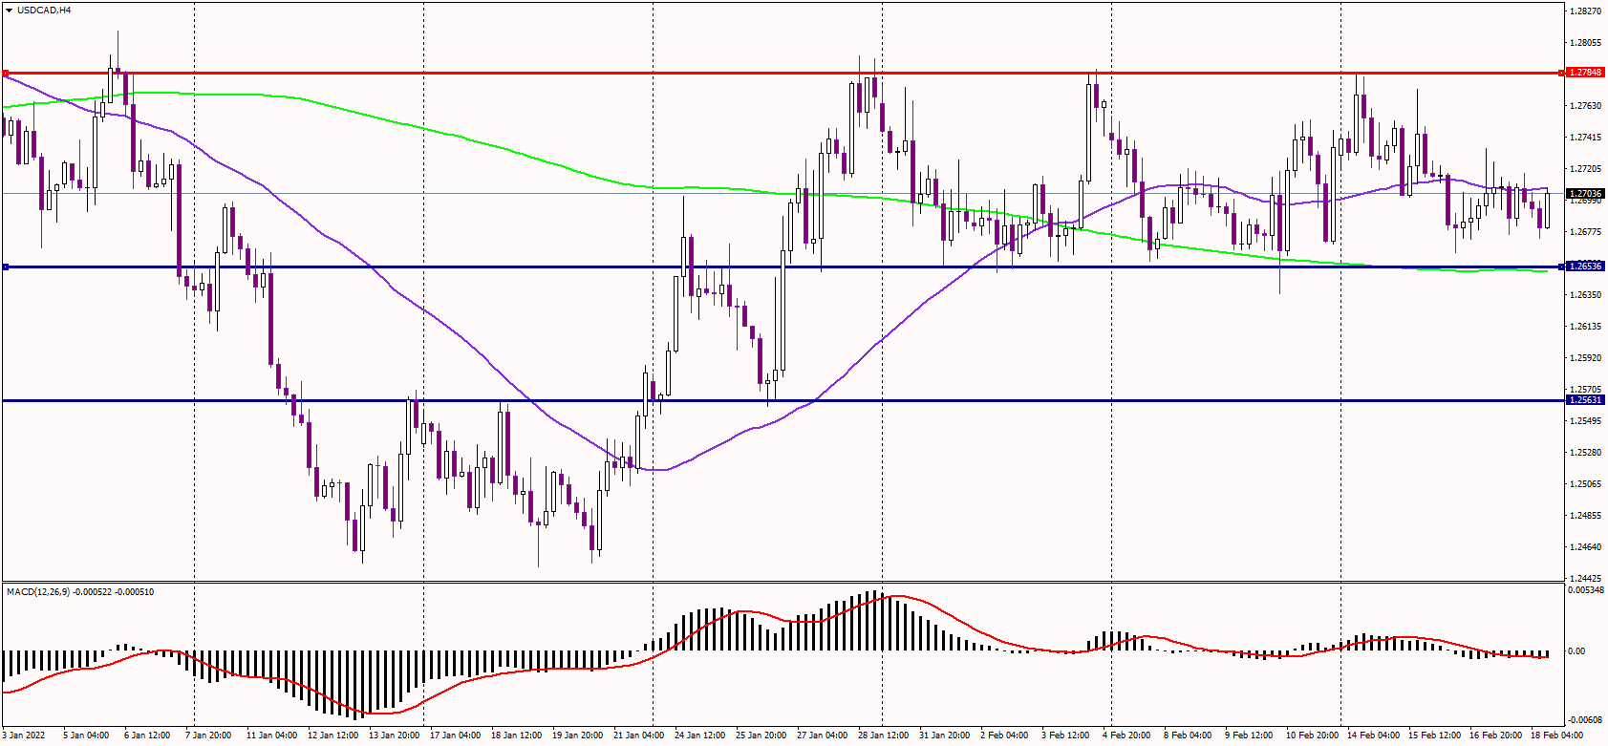Select the blue 1.26536 price label
1608x746 pixels.
(x=1585, y=266)
